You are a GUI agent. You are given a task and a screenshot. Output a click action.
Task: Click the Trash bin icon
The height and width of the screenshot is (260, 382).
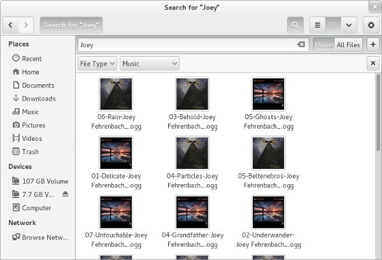tap(16, 151)
